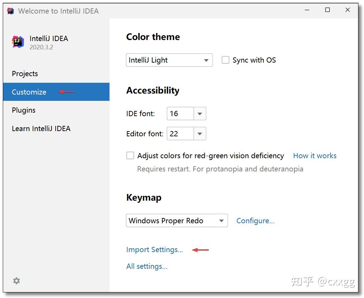Open the settings gear icon
The width and height of the screenshot is (364, 298).
point(16,281)
